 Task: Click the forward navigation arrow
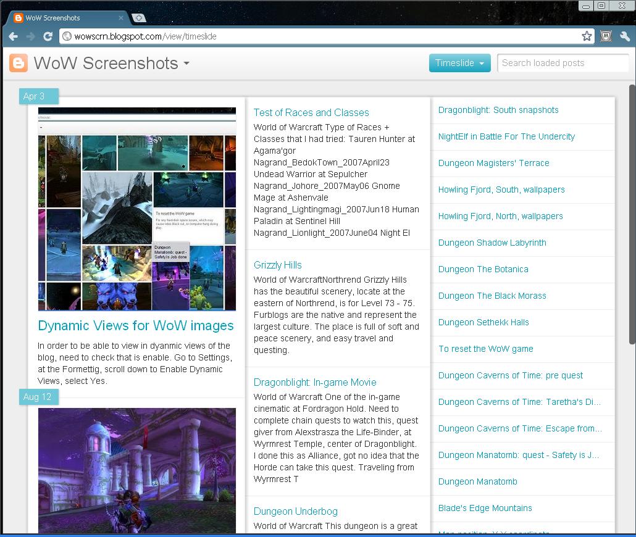[31, 36]
